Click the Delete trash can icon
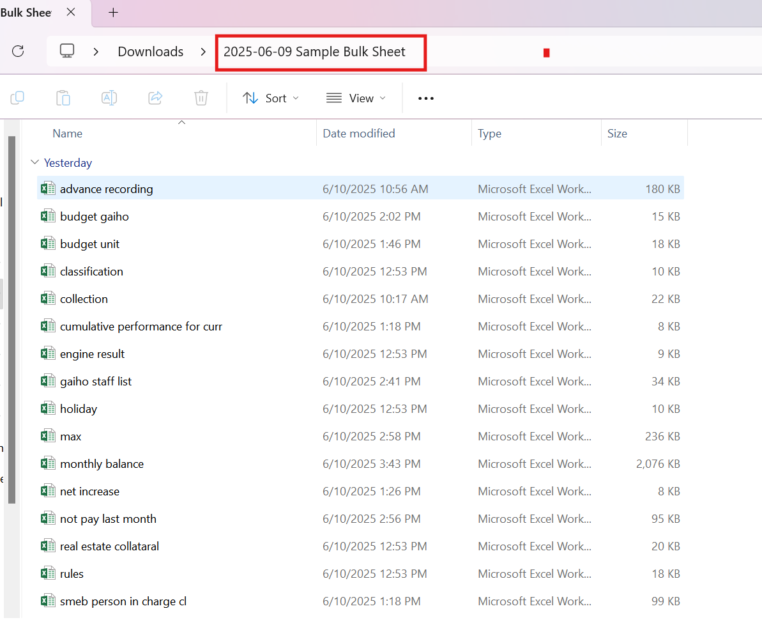The height and width of the screenshot is (627, 762). point(201,98)
